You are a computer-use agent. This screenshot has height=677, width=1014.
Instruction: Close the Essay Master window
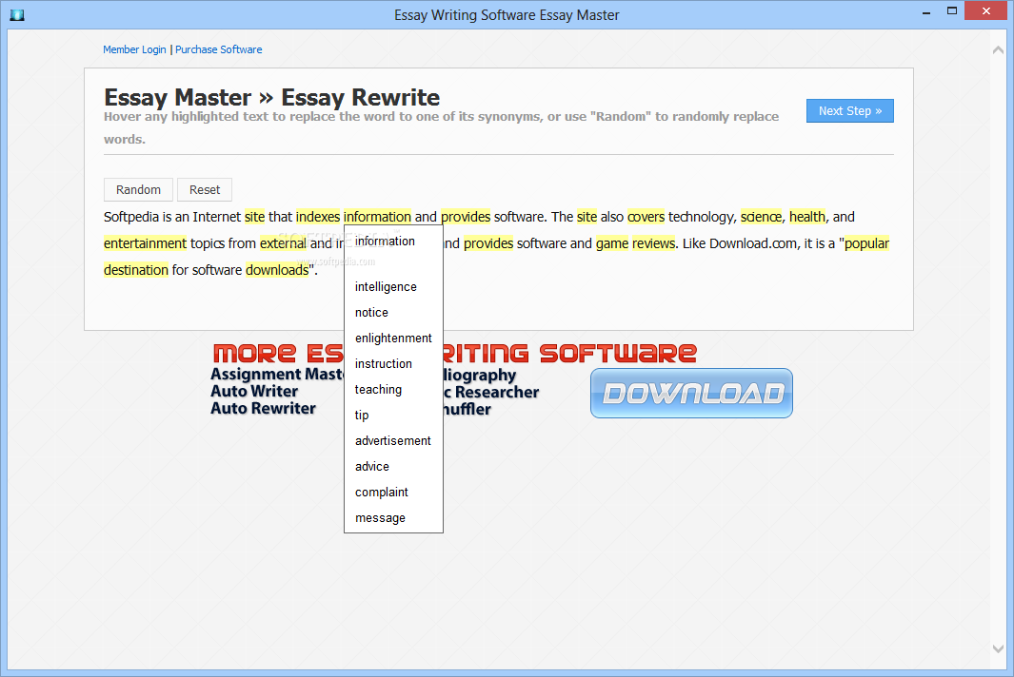pyautogui.click(x=986, y=11)
